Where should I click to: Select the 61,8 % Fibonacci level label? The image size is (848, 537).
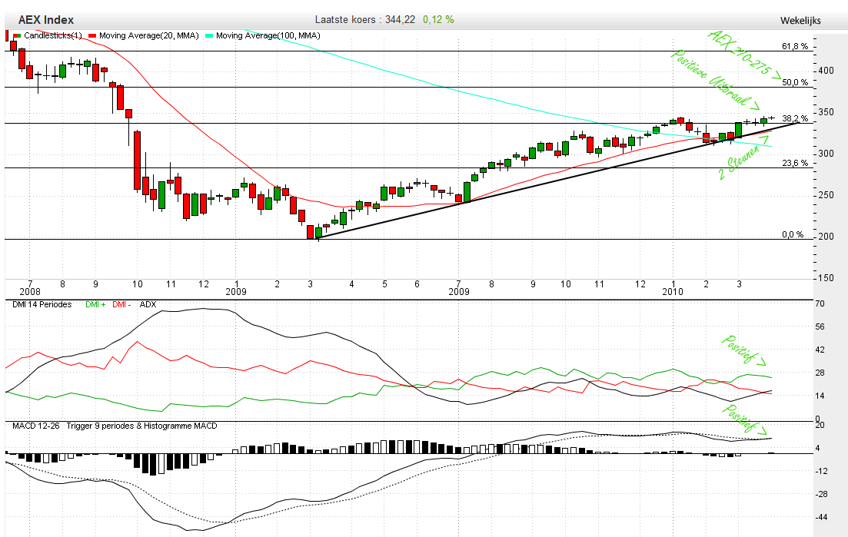tap(795, 47)
